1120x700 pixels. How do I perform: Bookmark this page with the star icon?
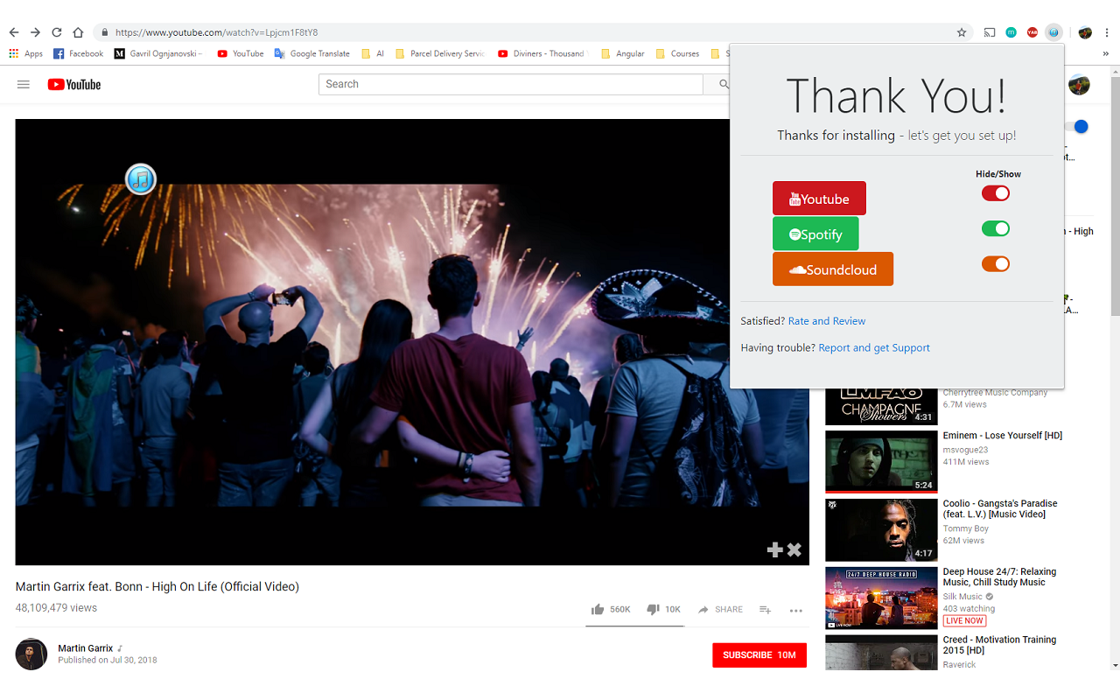pos(962,32)
